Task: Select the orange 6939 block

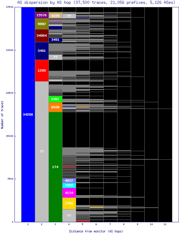Action: coord(55,107)
